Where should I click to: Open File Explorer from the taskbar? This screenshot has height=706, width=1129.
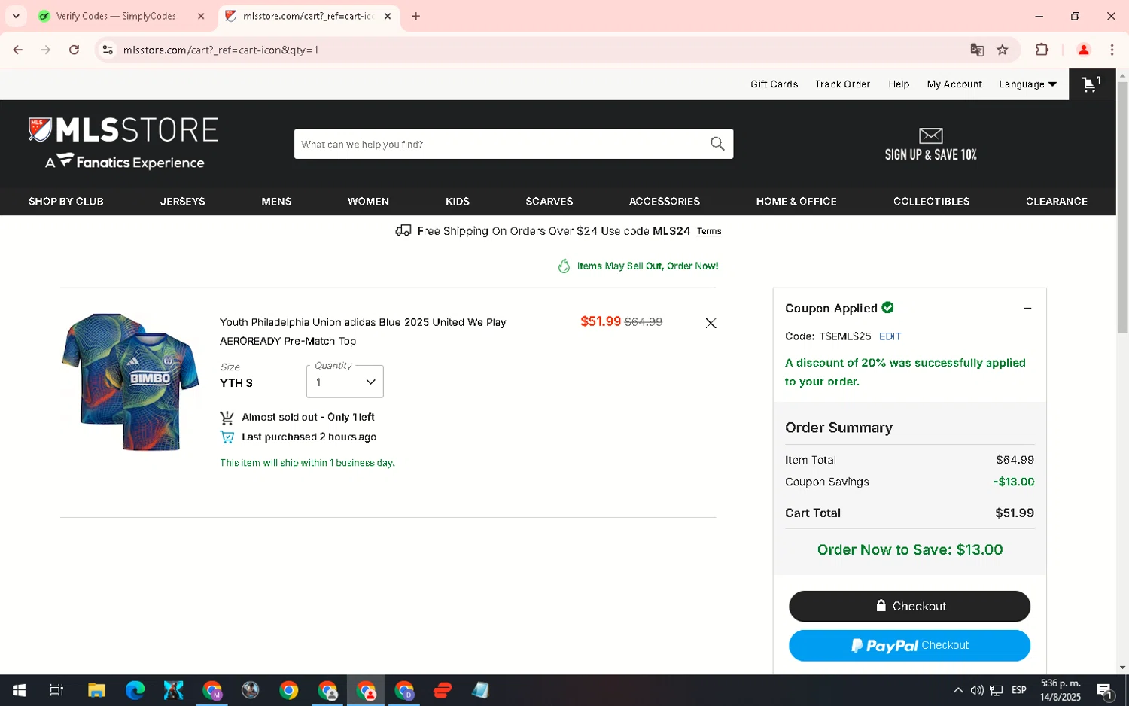(x=96, y=690)
